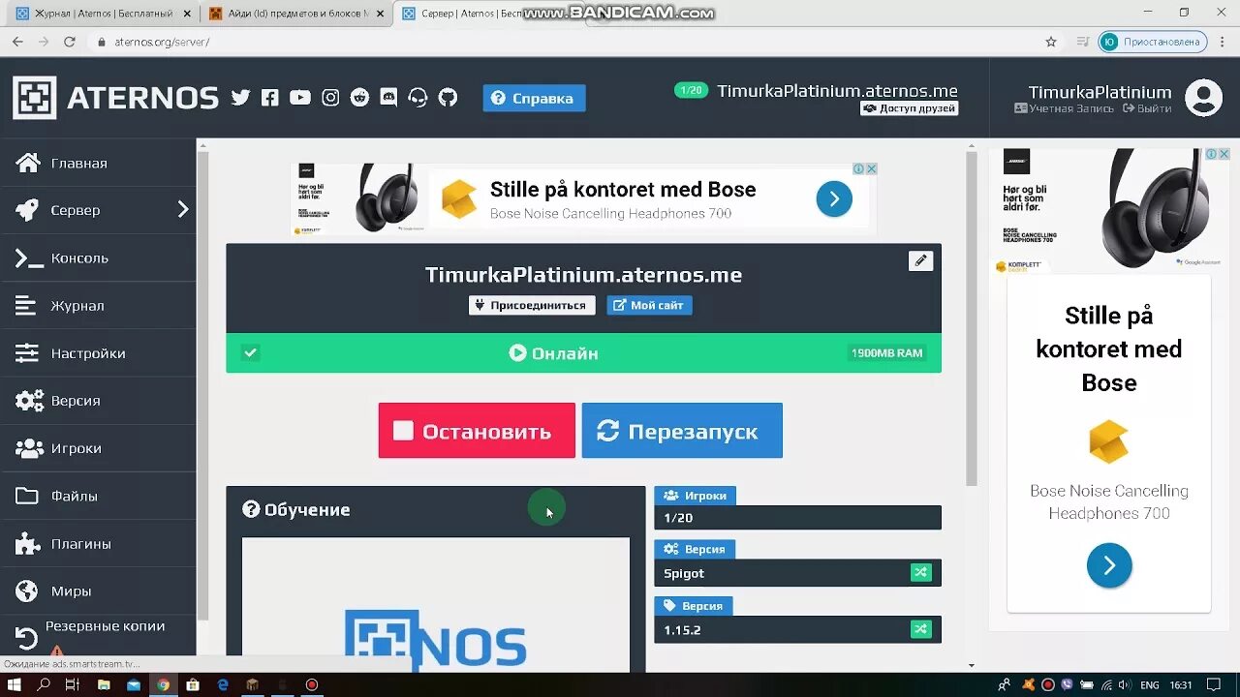
Task: Open Плагины in sidebar
Action: 98,544
